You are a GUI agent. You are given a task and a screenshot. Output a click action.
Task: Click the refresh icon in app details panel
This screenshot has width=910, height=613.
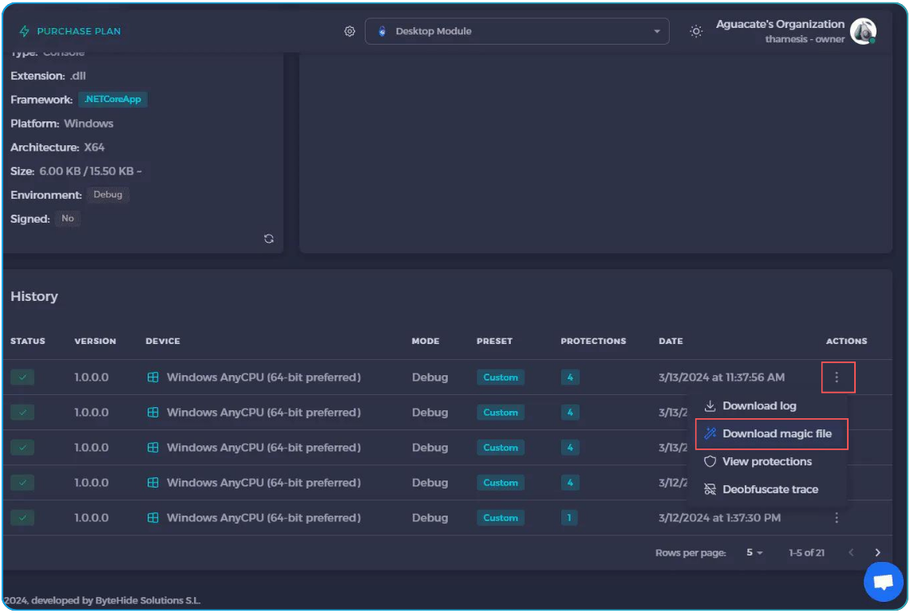click(x=269, y=239)
